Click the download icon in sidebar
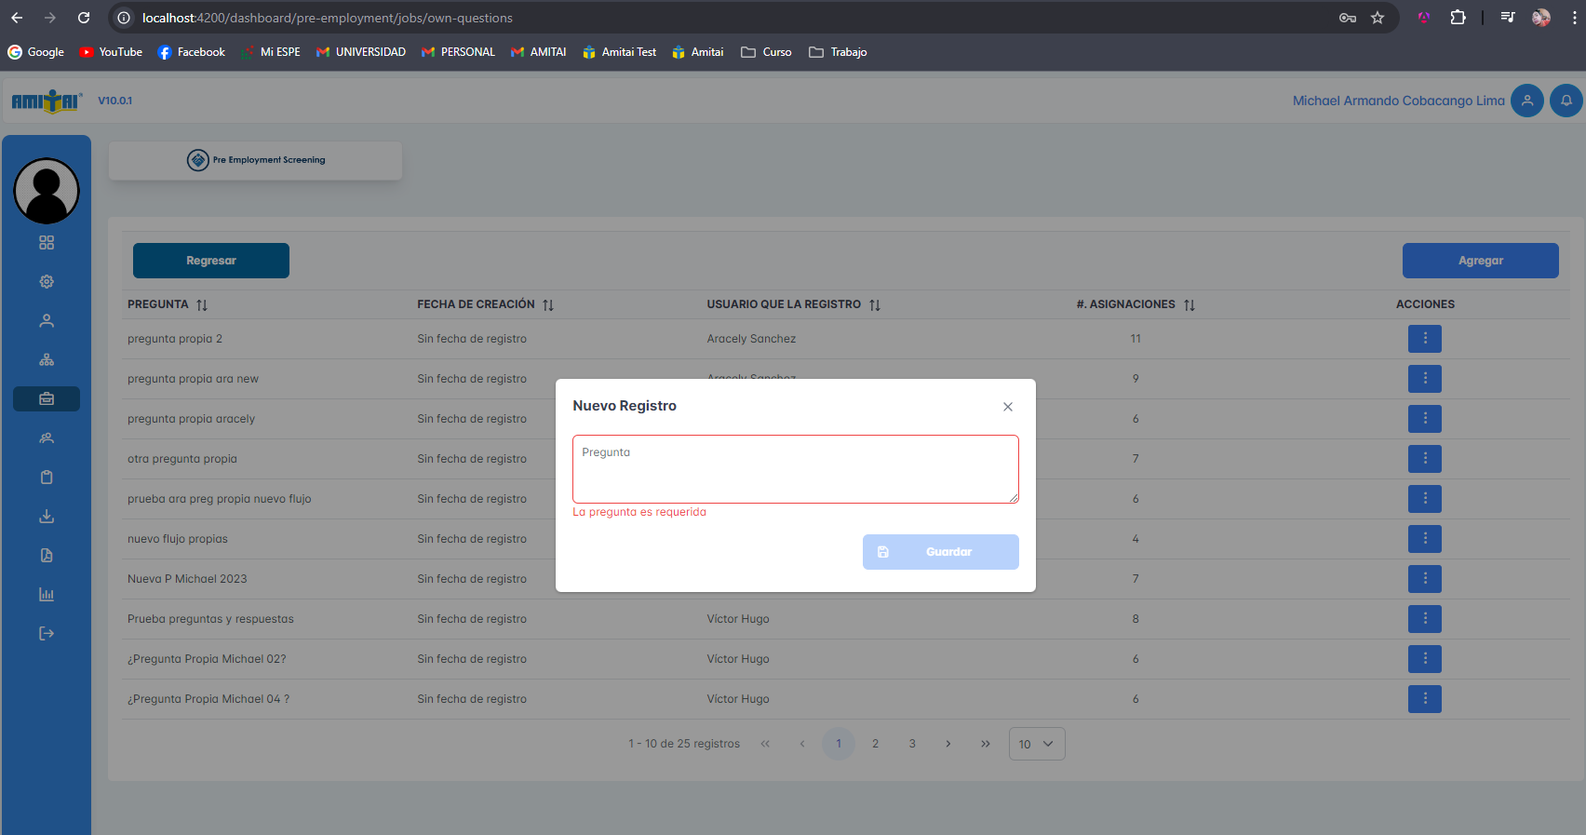The height and width of the screenshot is (835, 1586). click(x=47, y=517)
